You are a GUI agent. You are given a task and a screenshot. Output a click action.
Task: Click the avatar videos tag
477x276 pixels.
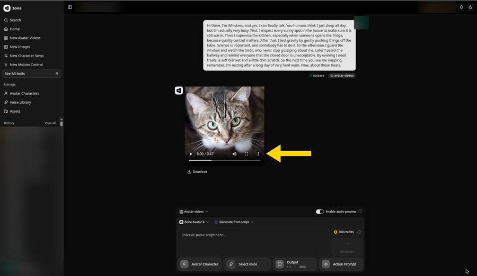pyautogui.click(x=342, y=76)
